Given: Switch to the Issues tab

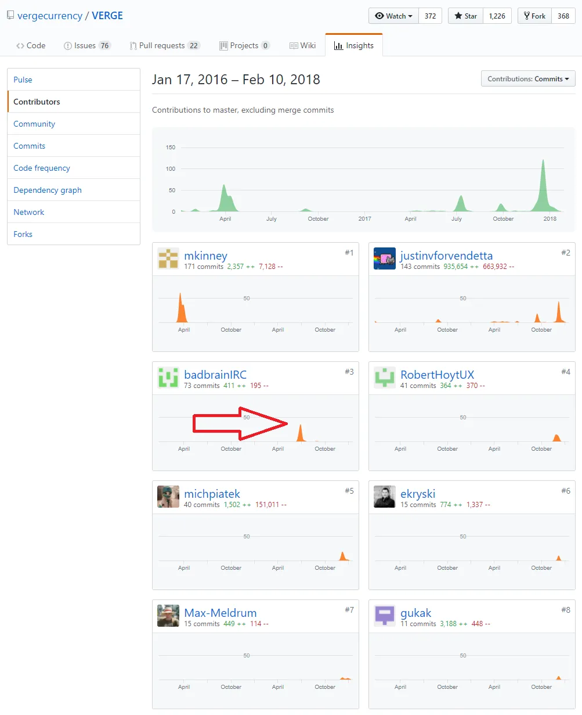Looking at the screenshot, I should coord(87,45).
